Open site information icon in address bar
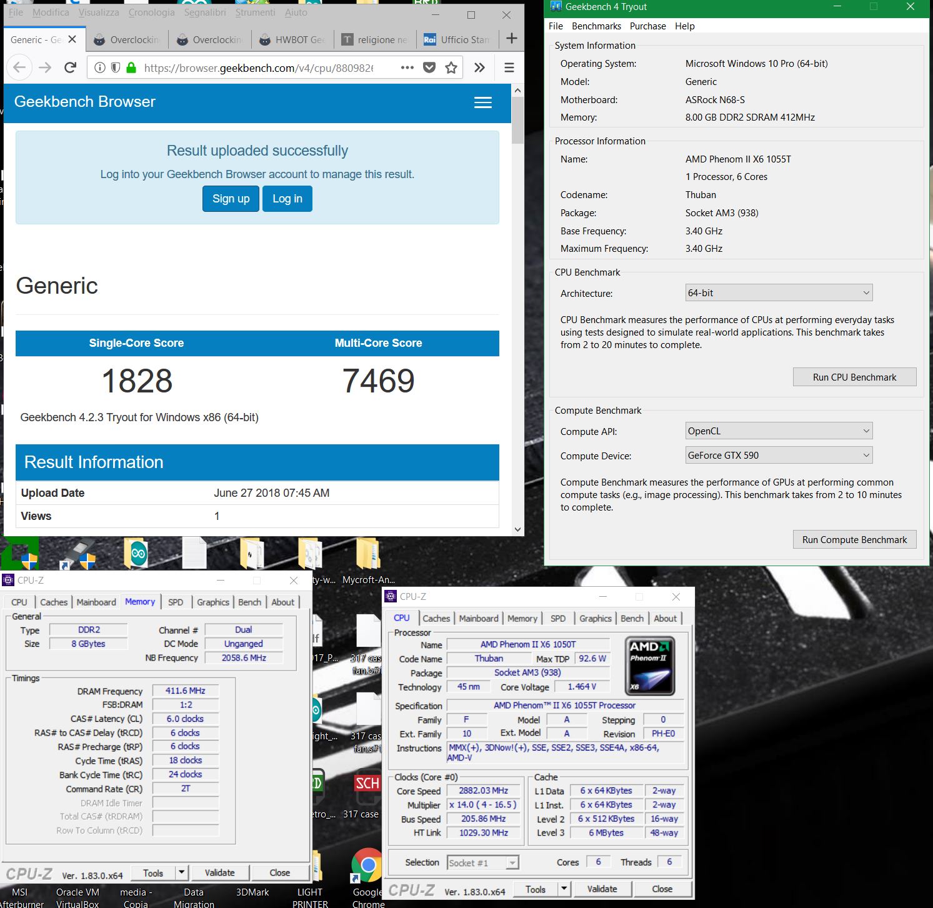 point(100,67)
